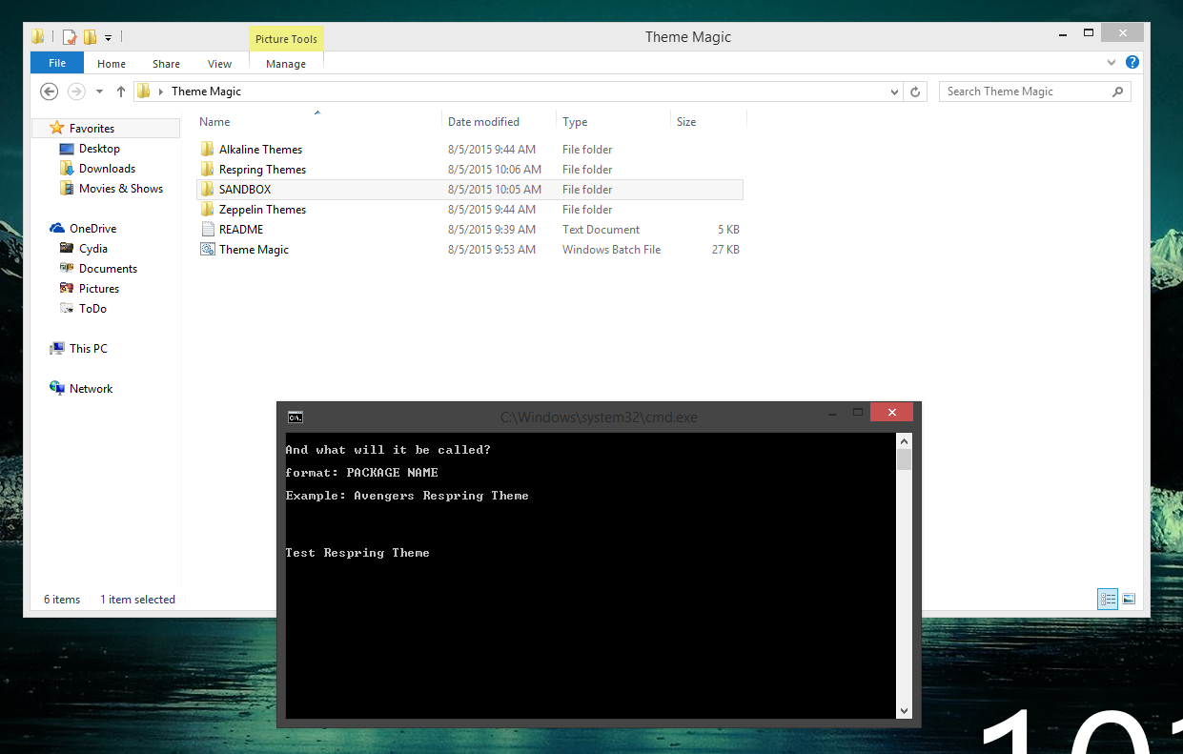This screenshot has width=1183, height=754.
Task: Click the Alkaline Themes file name
Action: pos(260,150)
